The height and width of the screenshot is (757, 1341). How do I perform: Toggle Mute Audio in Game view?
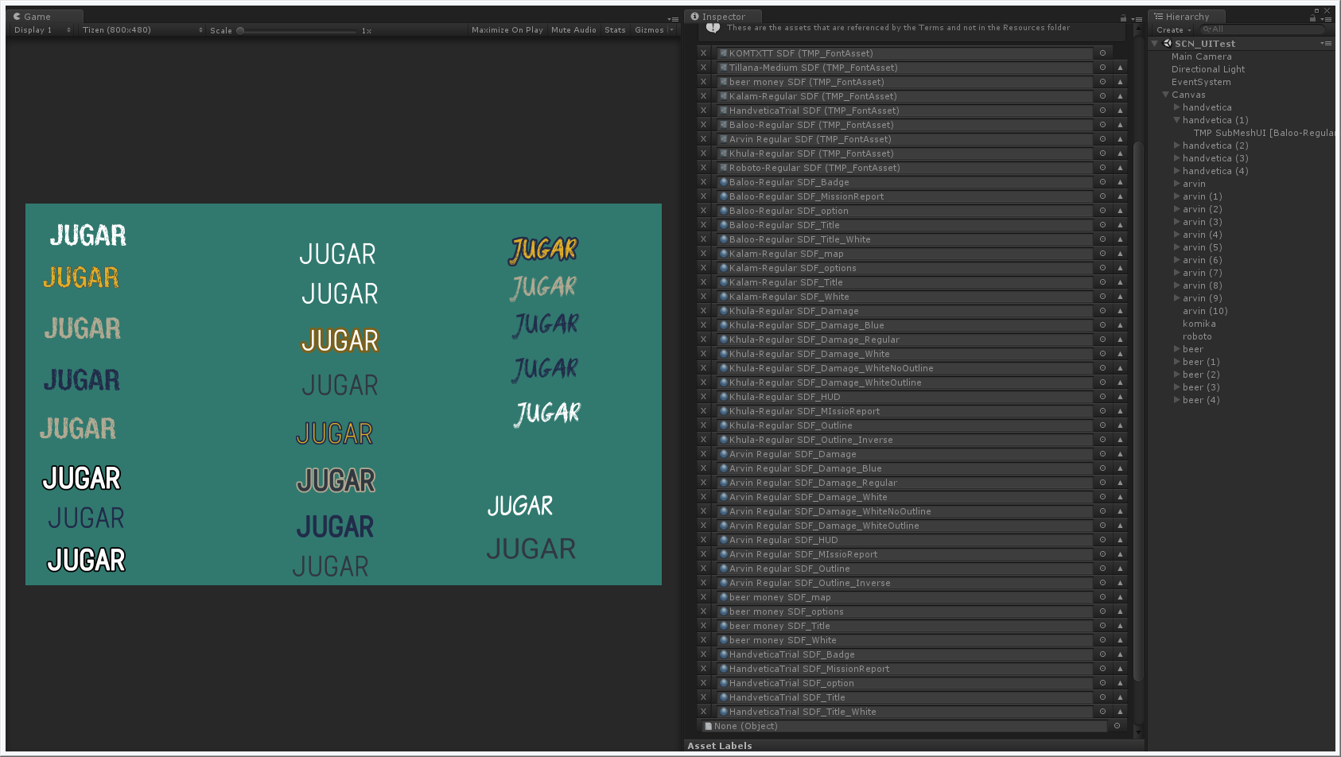573,30
